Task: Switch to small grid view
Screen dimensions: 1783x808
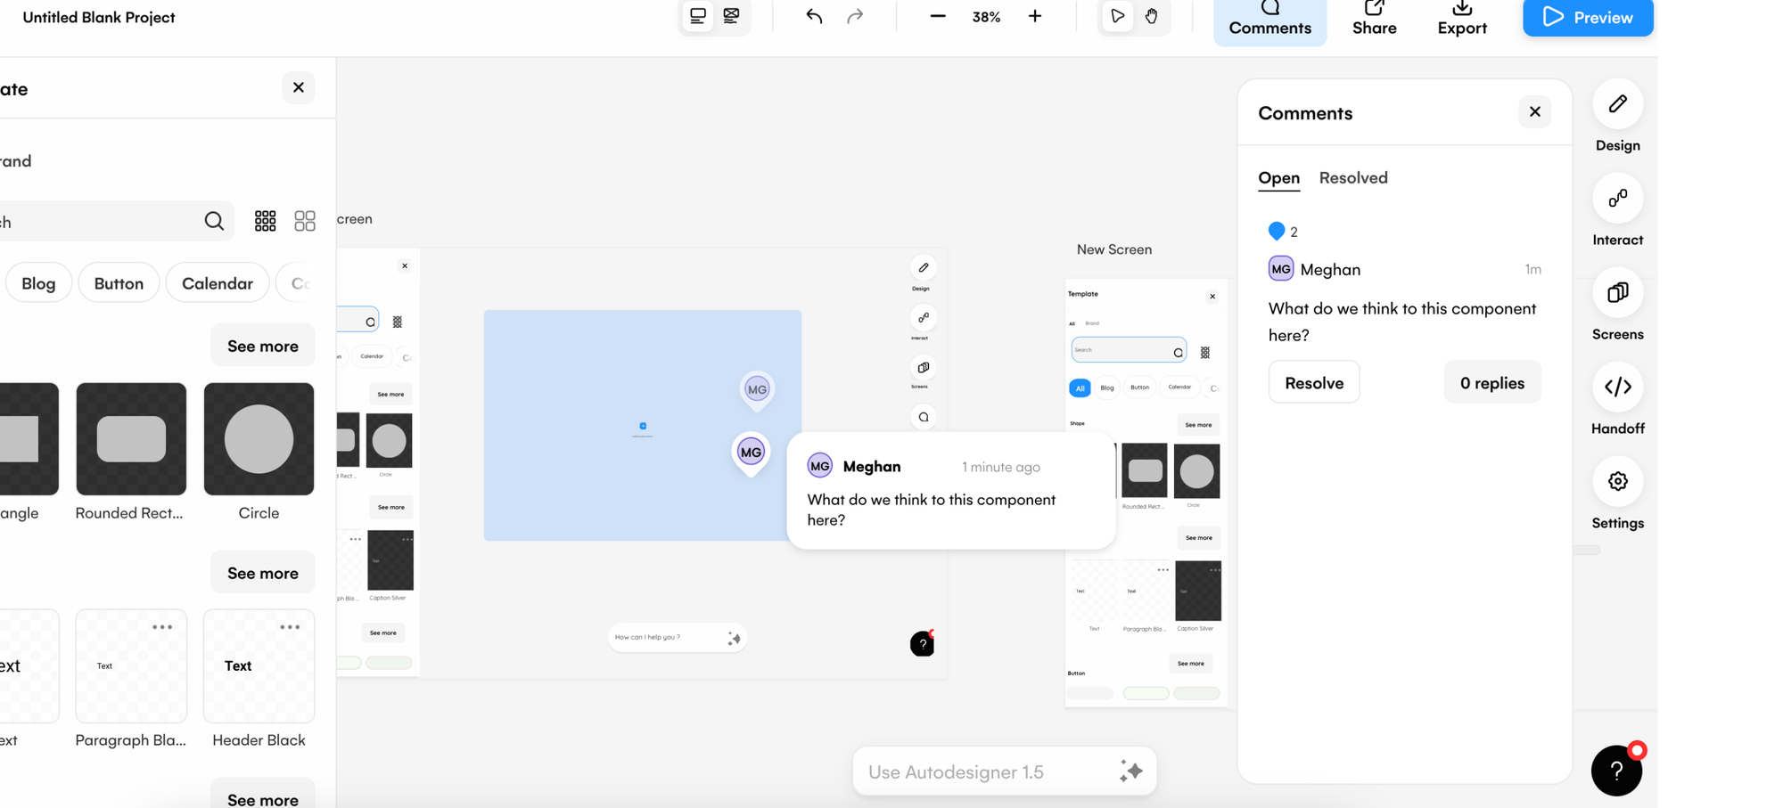Action: click(x=265, y=221)
